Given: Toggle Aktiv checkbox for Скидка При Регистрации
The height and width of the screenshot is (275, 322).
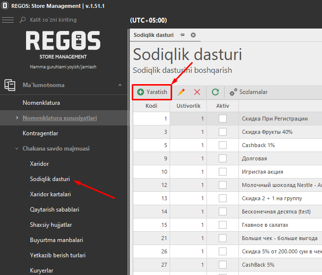Looking at the screenshot, I should [x=223, y=119].
